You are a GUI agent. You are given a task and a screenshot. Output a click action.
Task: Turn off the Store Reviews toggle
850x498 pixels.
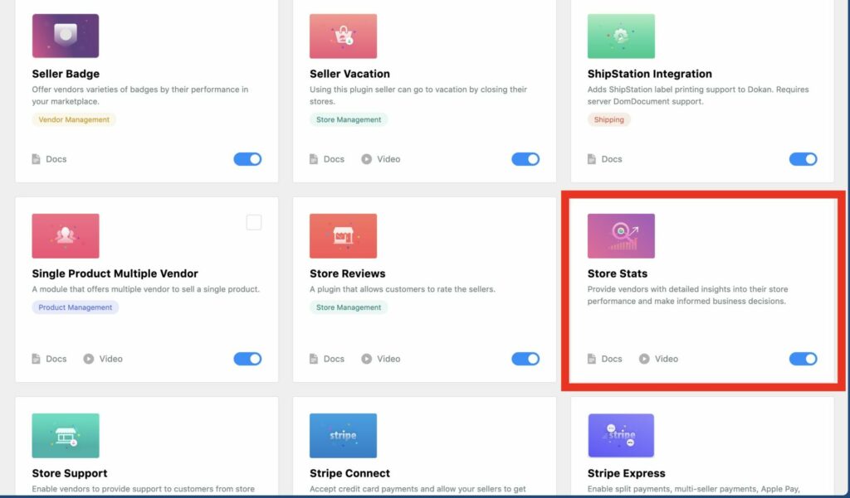[525, 359]
